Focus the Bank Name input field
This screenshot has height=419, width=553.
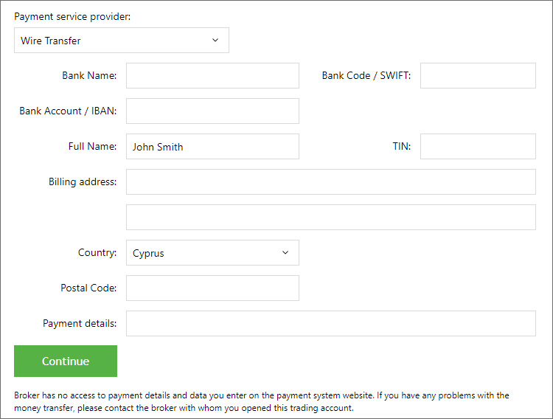[212, 75]
